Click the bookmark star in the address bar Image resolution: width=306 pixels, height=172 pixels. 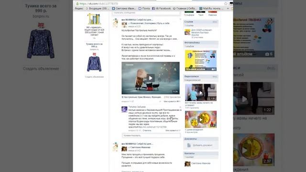[x=226, y=4]
